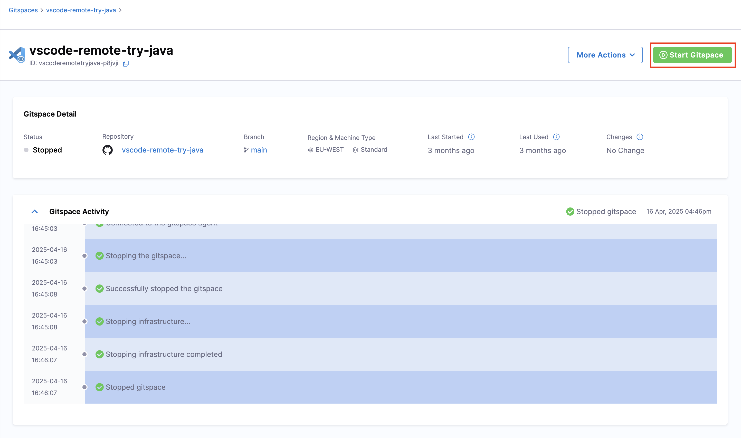
Task: Click the GitHub repository icon
Action: click(x=107, y=150)
